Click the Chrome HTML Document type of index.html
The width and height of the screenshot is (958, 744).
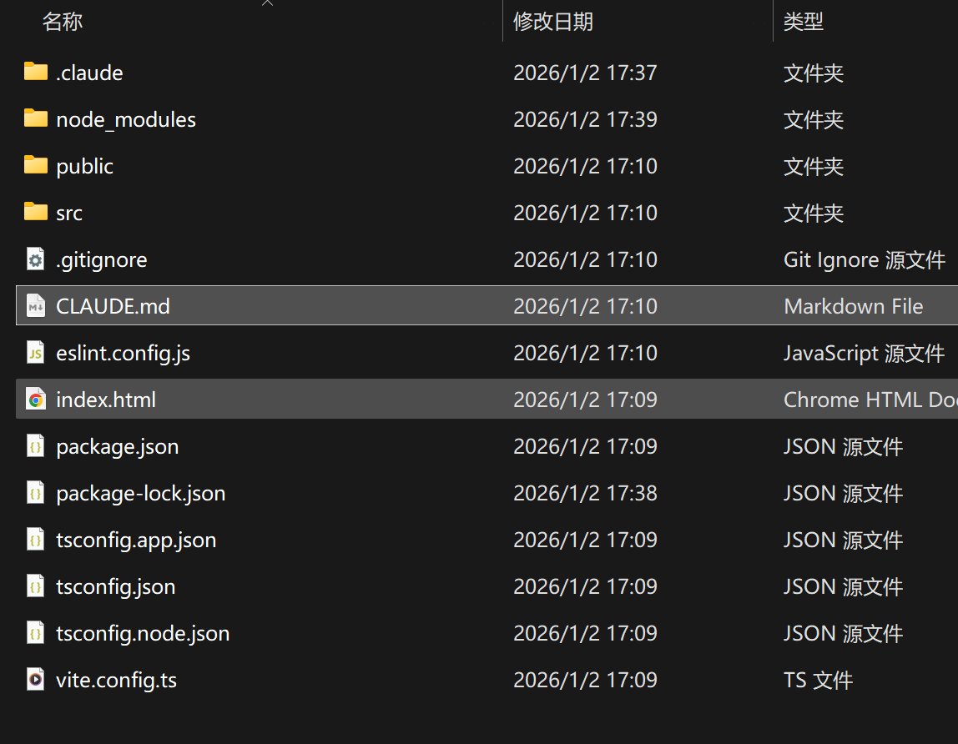tap(869, 400)
